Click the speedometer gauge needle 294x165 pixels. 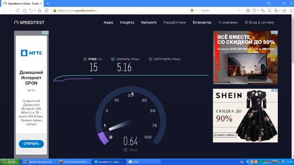click(121, 125)
